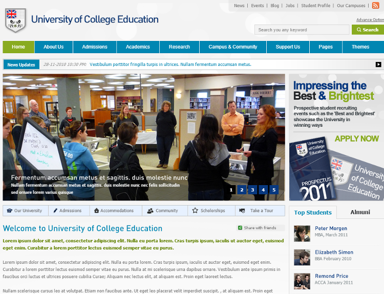Viewport: 384px width, 294px height.
Task: Open the Research menu
Action: (x=179, y=47)
